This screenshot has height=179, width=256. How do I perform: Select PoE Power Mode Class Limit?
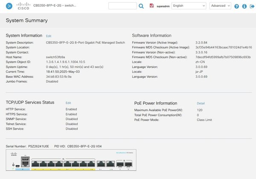(x=204, y=120)
